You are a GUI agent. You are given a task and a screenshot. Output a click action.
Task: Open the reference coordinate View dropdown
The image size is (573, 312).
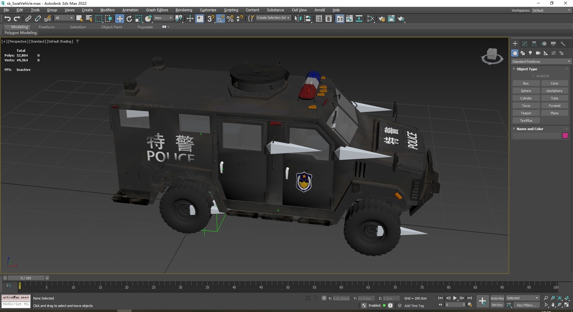click(x=163, y=18)
